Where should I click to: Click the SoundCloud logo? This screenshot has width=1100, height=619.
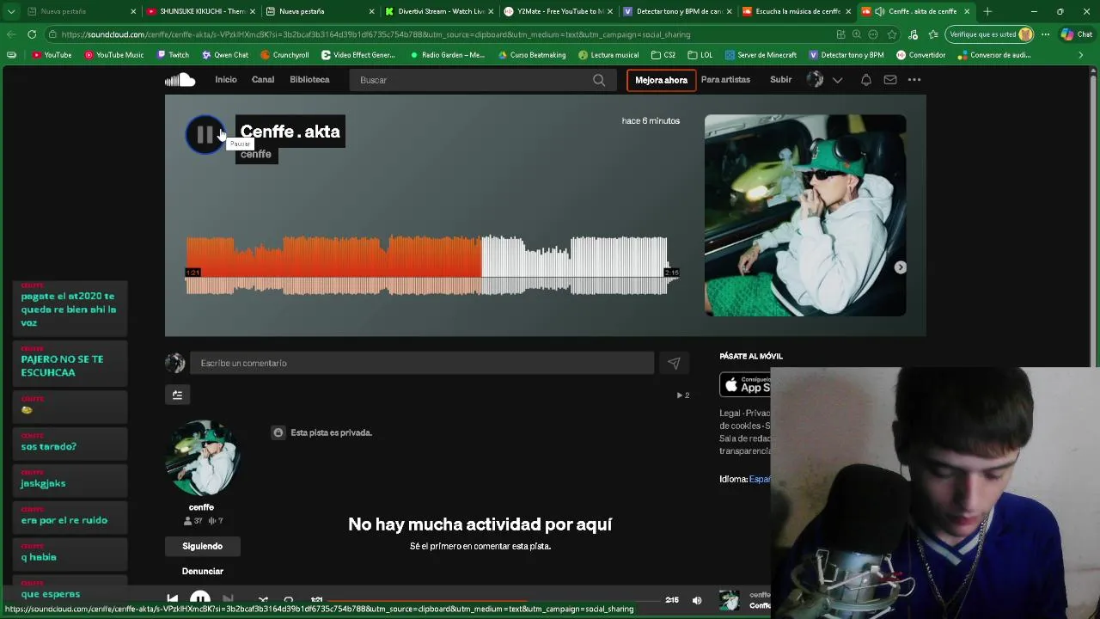coord(180,80)
